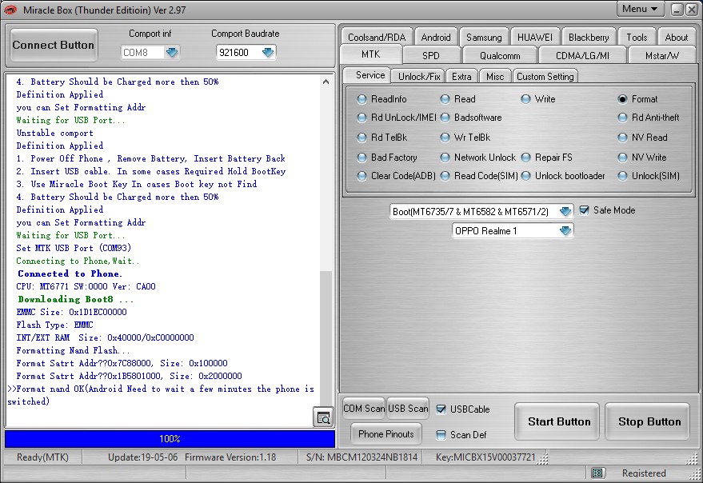The image size is (703, 483).
Task: Switch to the Blackberry tab
Action: 589,38
